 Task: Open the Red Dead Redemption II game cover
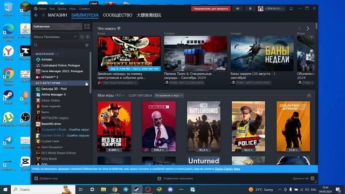114,127
